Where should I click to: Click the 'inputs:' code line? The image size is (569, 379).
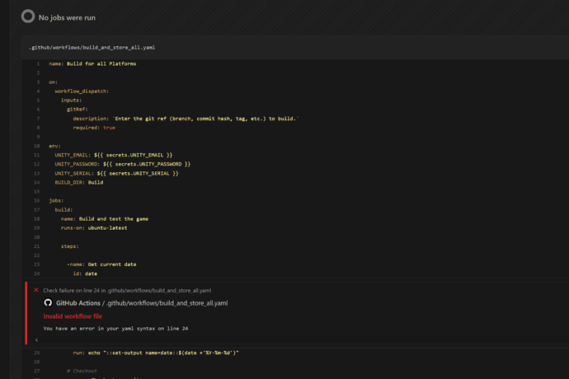coord(71,101)
